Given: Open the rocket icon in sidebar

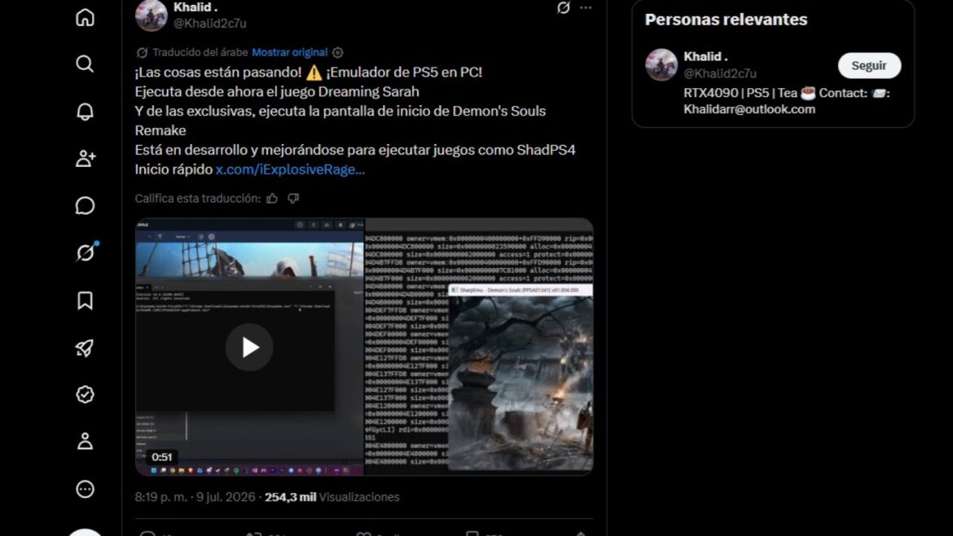Looking at the screenshot, I should (85, 348).
